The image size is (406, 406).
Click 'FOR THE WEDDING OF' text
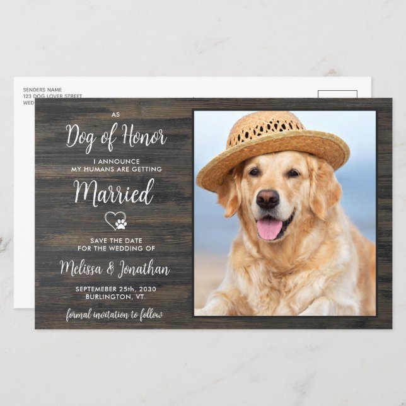point(116,248)
